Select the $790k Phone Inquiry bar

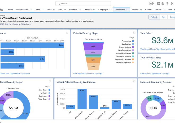[x=82, y=99]
